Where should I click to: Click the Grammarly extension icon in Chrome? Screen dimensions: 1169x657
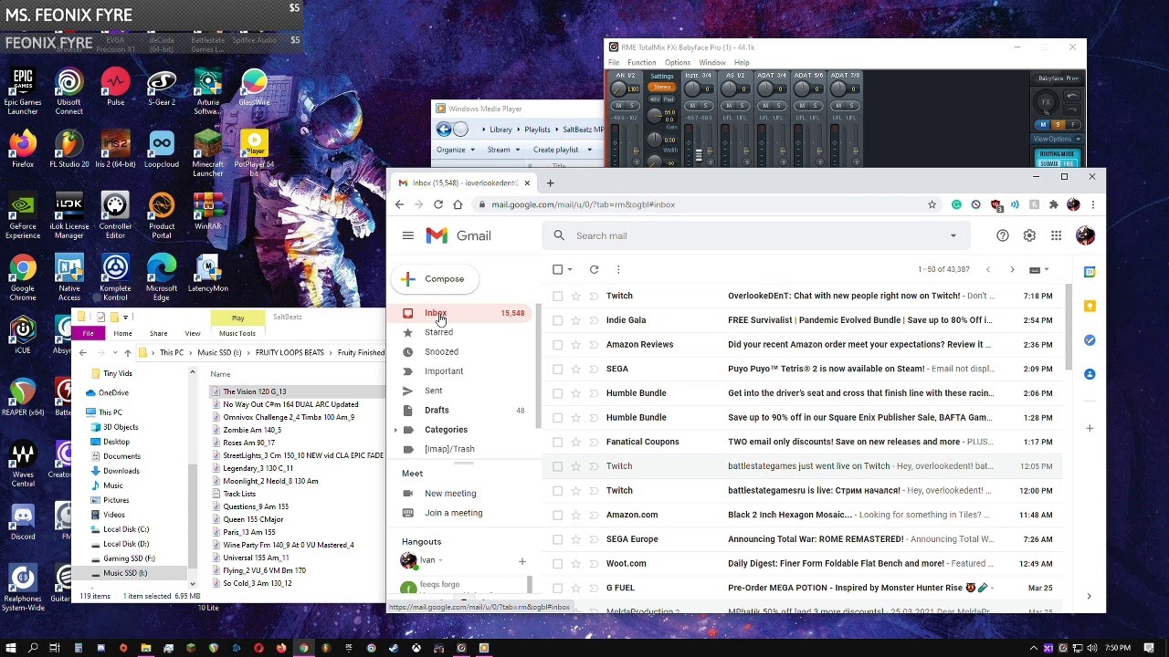click(956, 204)
